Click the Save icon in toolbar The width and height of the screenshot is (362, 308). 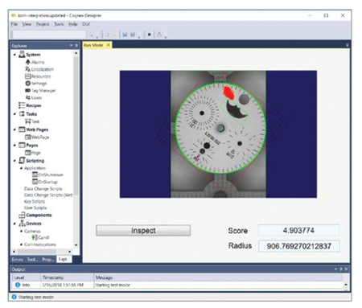(125, 35)
